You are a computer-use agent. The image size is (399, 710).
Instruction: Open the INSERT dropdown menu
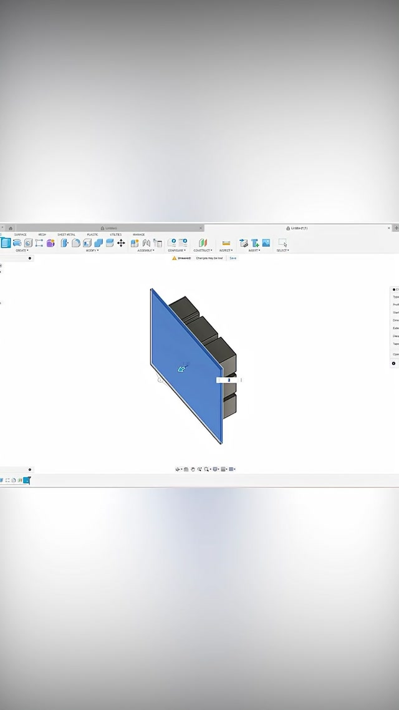point(254,250)
